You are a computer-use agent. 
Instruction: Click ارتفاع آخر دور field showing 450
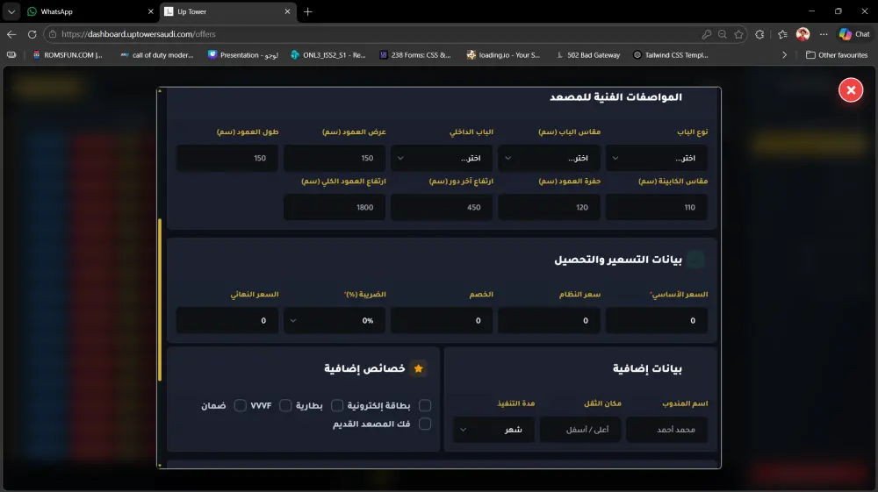(442, 208)
